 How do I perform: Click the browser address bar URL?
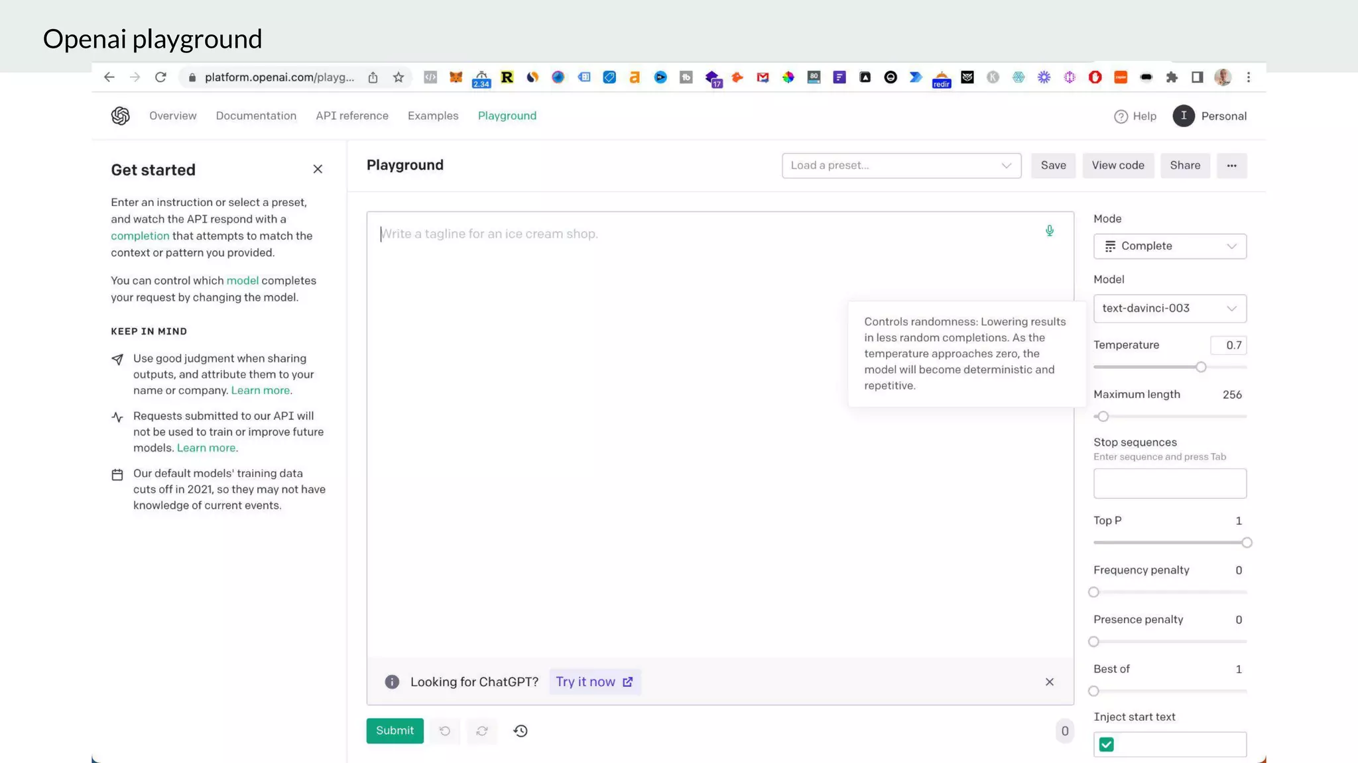pos(279,77)
